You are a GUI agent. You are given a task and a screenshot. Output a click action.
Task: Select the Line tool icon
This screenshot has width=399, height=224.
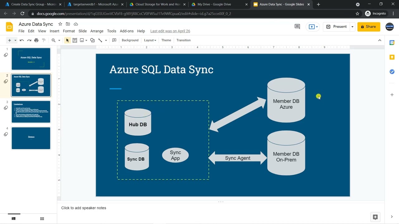[x=100, y=40]
